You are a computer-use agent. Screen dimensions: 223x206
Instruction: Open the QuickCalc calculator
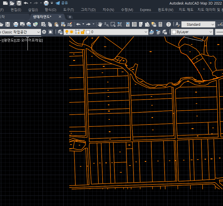pos(160,25)
